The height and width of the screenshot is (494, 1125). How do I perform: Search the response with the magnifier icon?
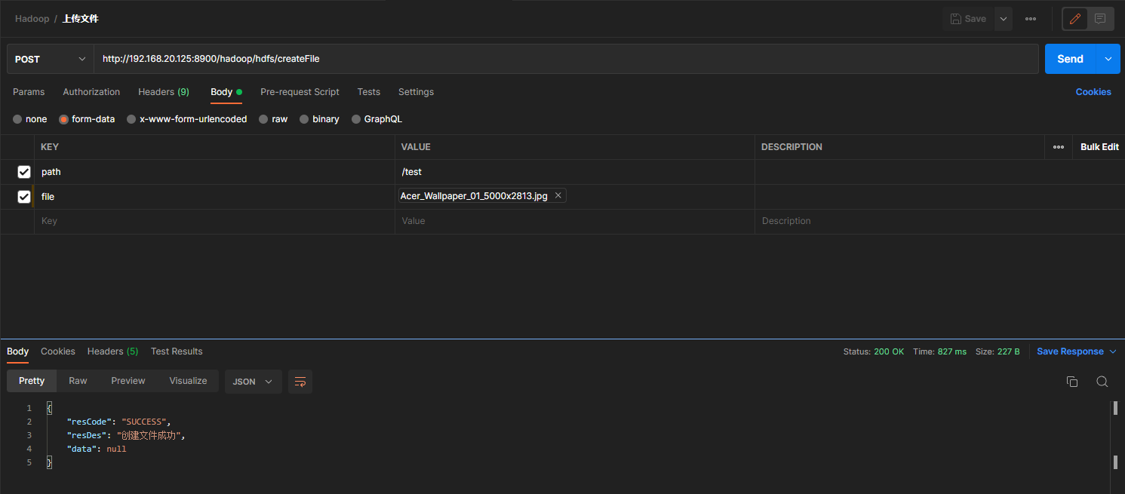tap(1102, 382)
